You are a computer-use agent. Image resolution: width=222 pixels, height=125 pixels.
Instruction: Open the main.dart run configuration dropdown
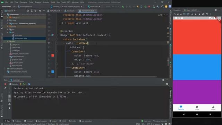click(94, 7)
